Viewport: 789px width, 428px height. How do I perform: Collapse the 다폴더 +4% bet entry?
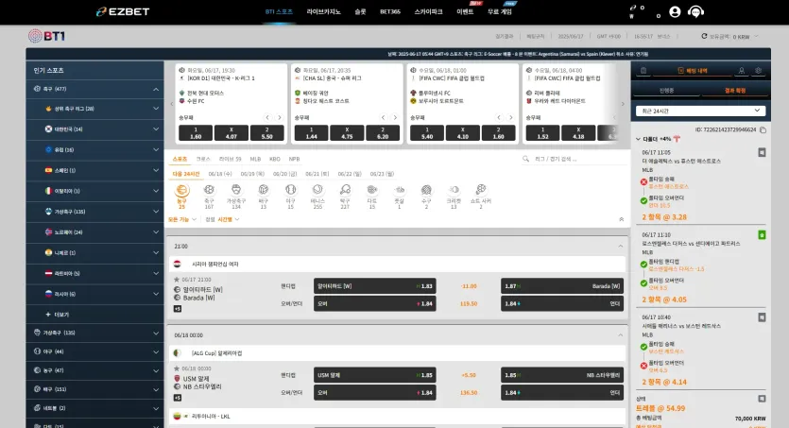click(x=638, y=139)
